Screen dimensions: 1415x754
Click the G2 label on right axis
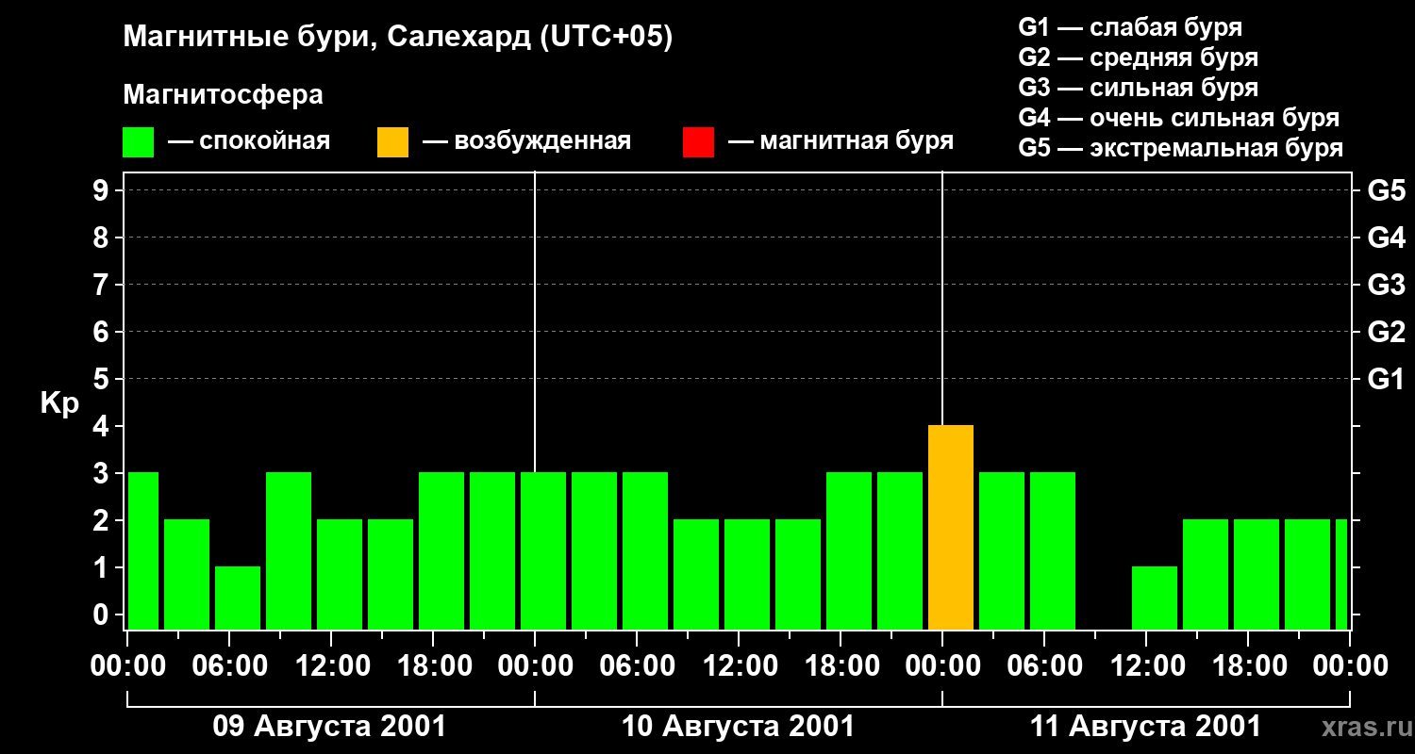click(x=1386, y=332)
